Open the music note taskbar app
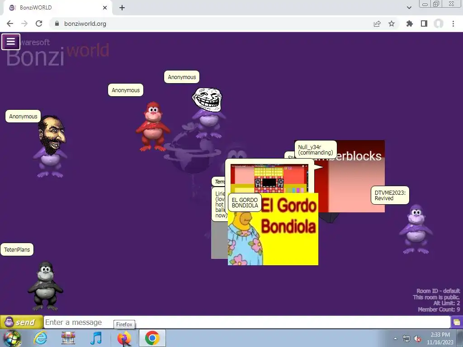The width and height of the screenshot is (463, 347). coord(96,338)
